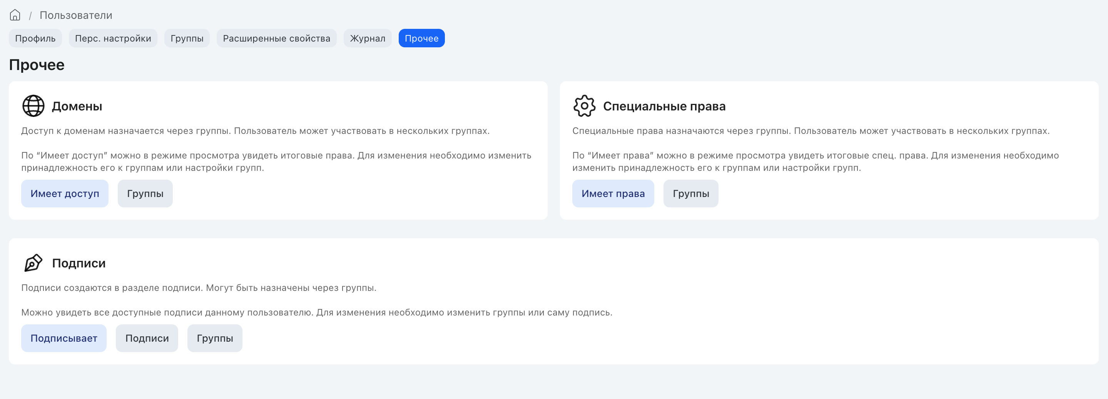This screenshot has height=399, width=1108.
Task: Click text 'Можно увидеть все доступные подписи'
Action: click(112, 312)
